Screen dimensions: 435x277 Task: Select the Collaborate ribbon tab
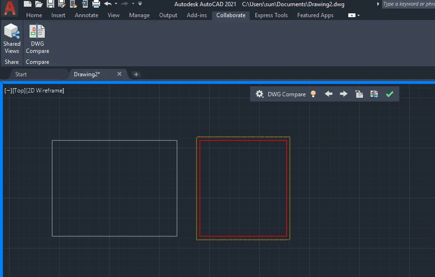coord(231,15)
